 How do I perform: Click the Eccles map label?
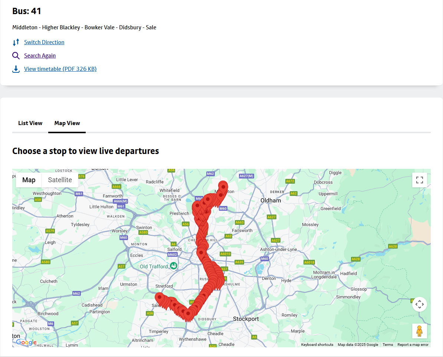137,255
